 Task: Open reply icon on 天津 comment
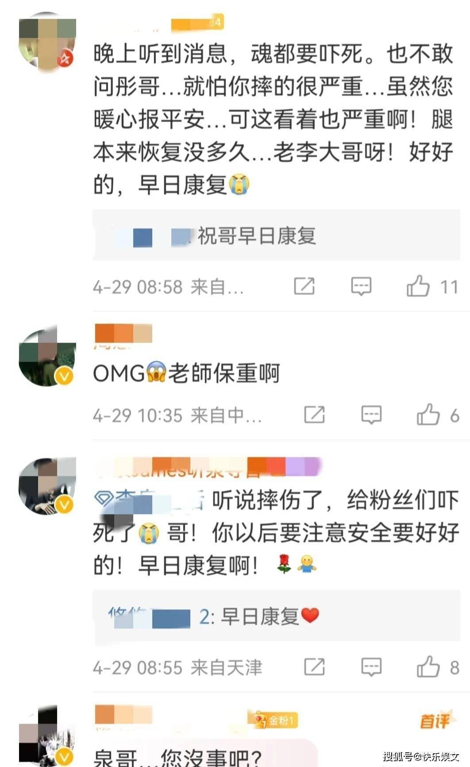pos(371,667)
